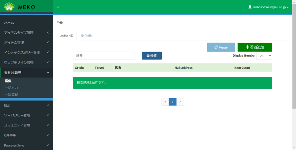
Task: Expand ウェブデザイン管理 menu
Action: pos(26,63)
